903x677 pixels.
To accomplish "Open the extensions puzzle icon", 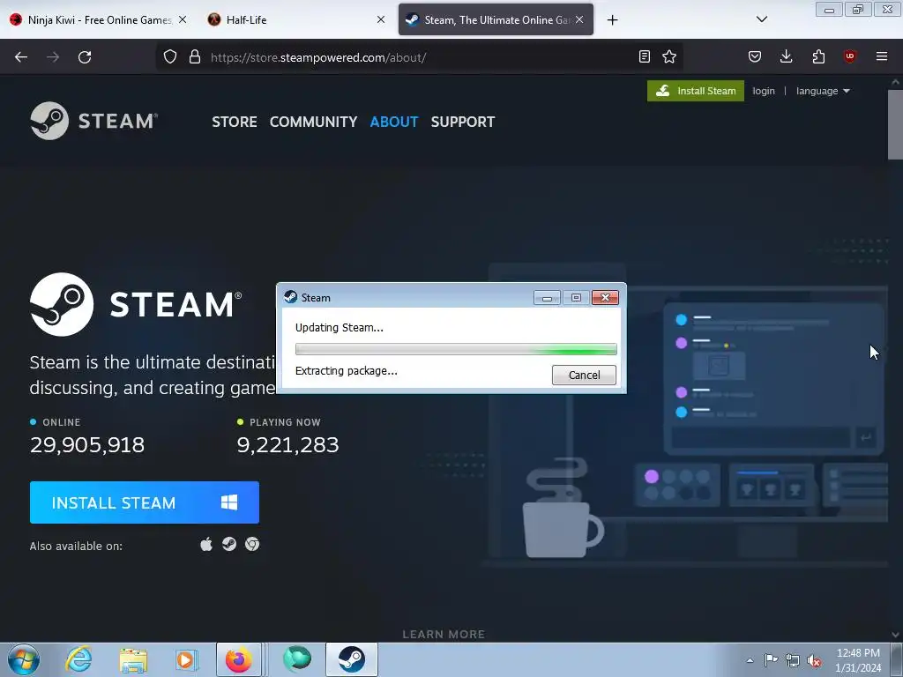I will pos(818,56).
